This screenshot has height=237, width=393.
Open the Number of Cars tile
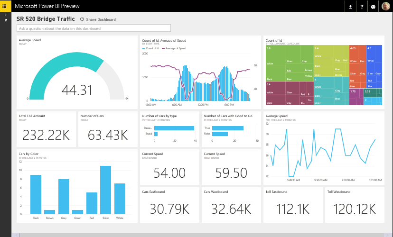107,129
